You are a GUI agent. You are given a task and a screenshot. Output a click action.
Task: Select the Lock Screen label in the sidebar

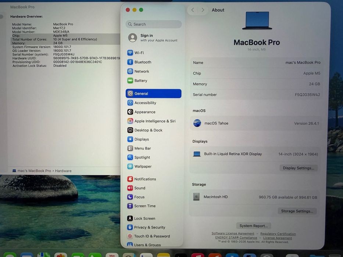[x=144, y=218]
